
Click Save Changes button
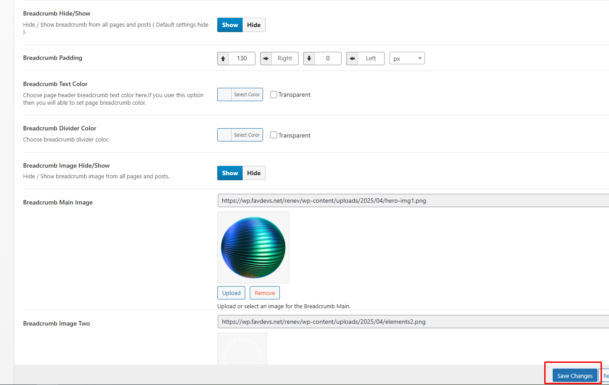[x=575, y=376]
